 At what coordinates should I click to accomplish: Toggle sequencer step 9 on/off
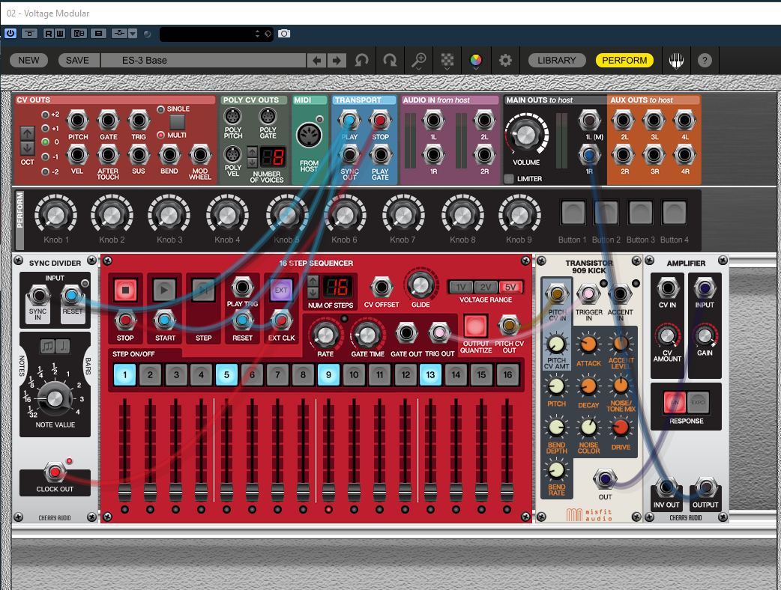[328, 374]
